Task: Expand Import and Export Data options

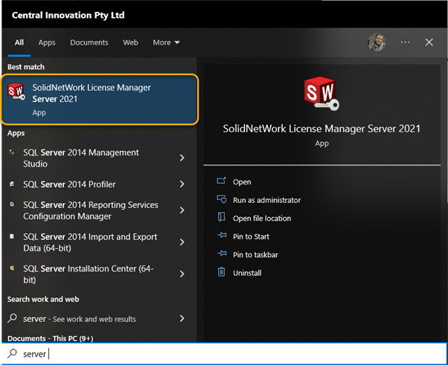Action: (182, 242)
